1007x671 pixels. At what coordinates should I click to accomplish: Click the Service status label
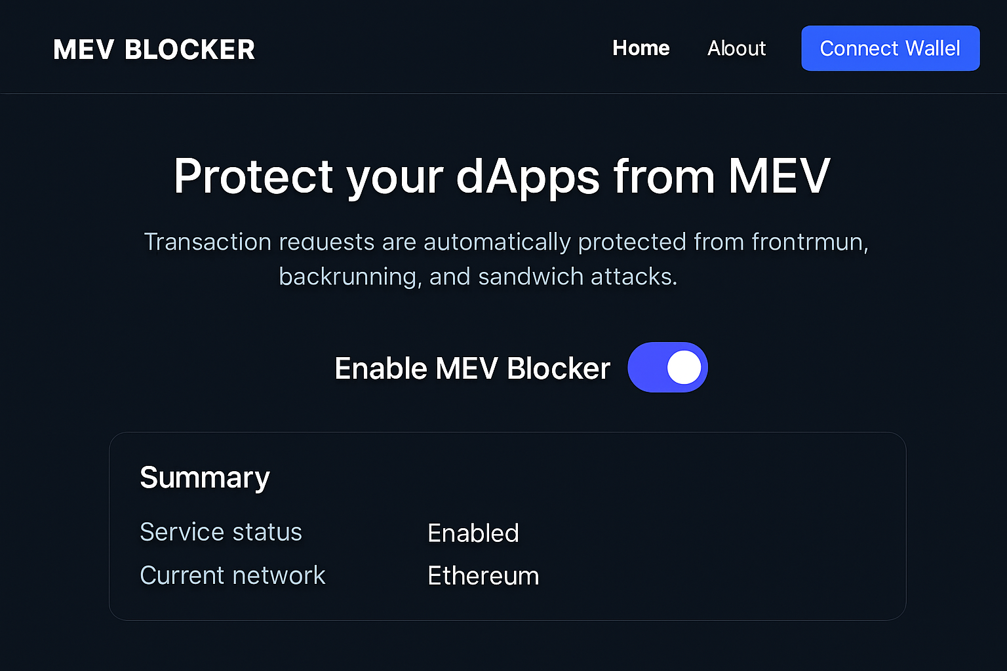pyautogui.click(x=221, y=532)
